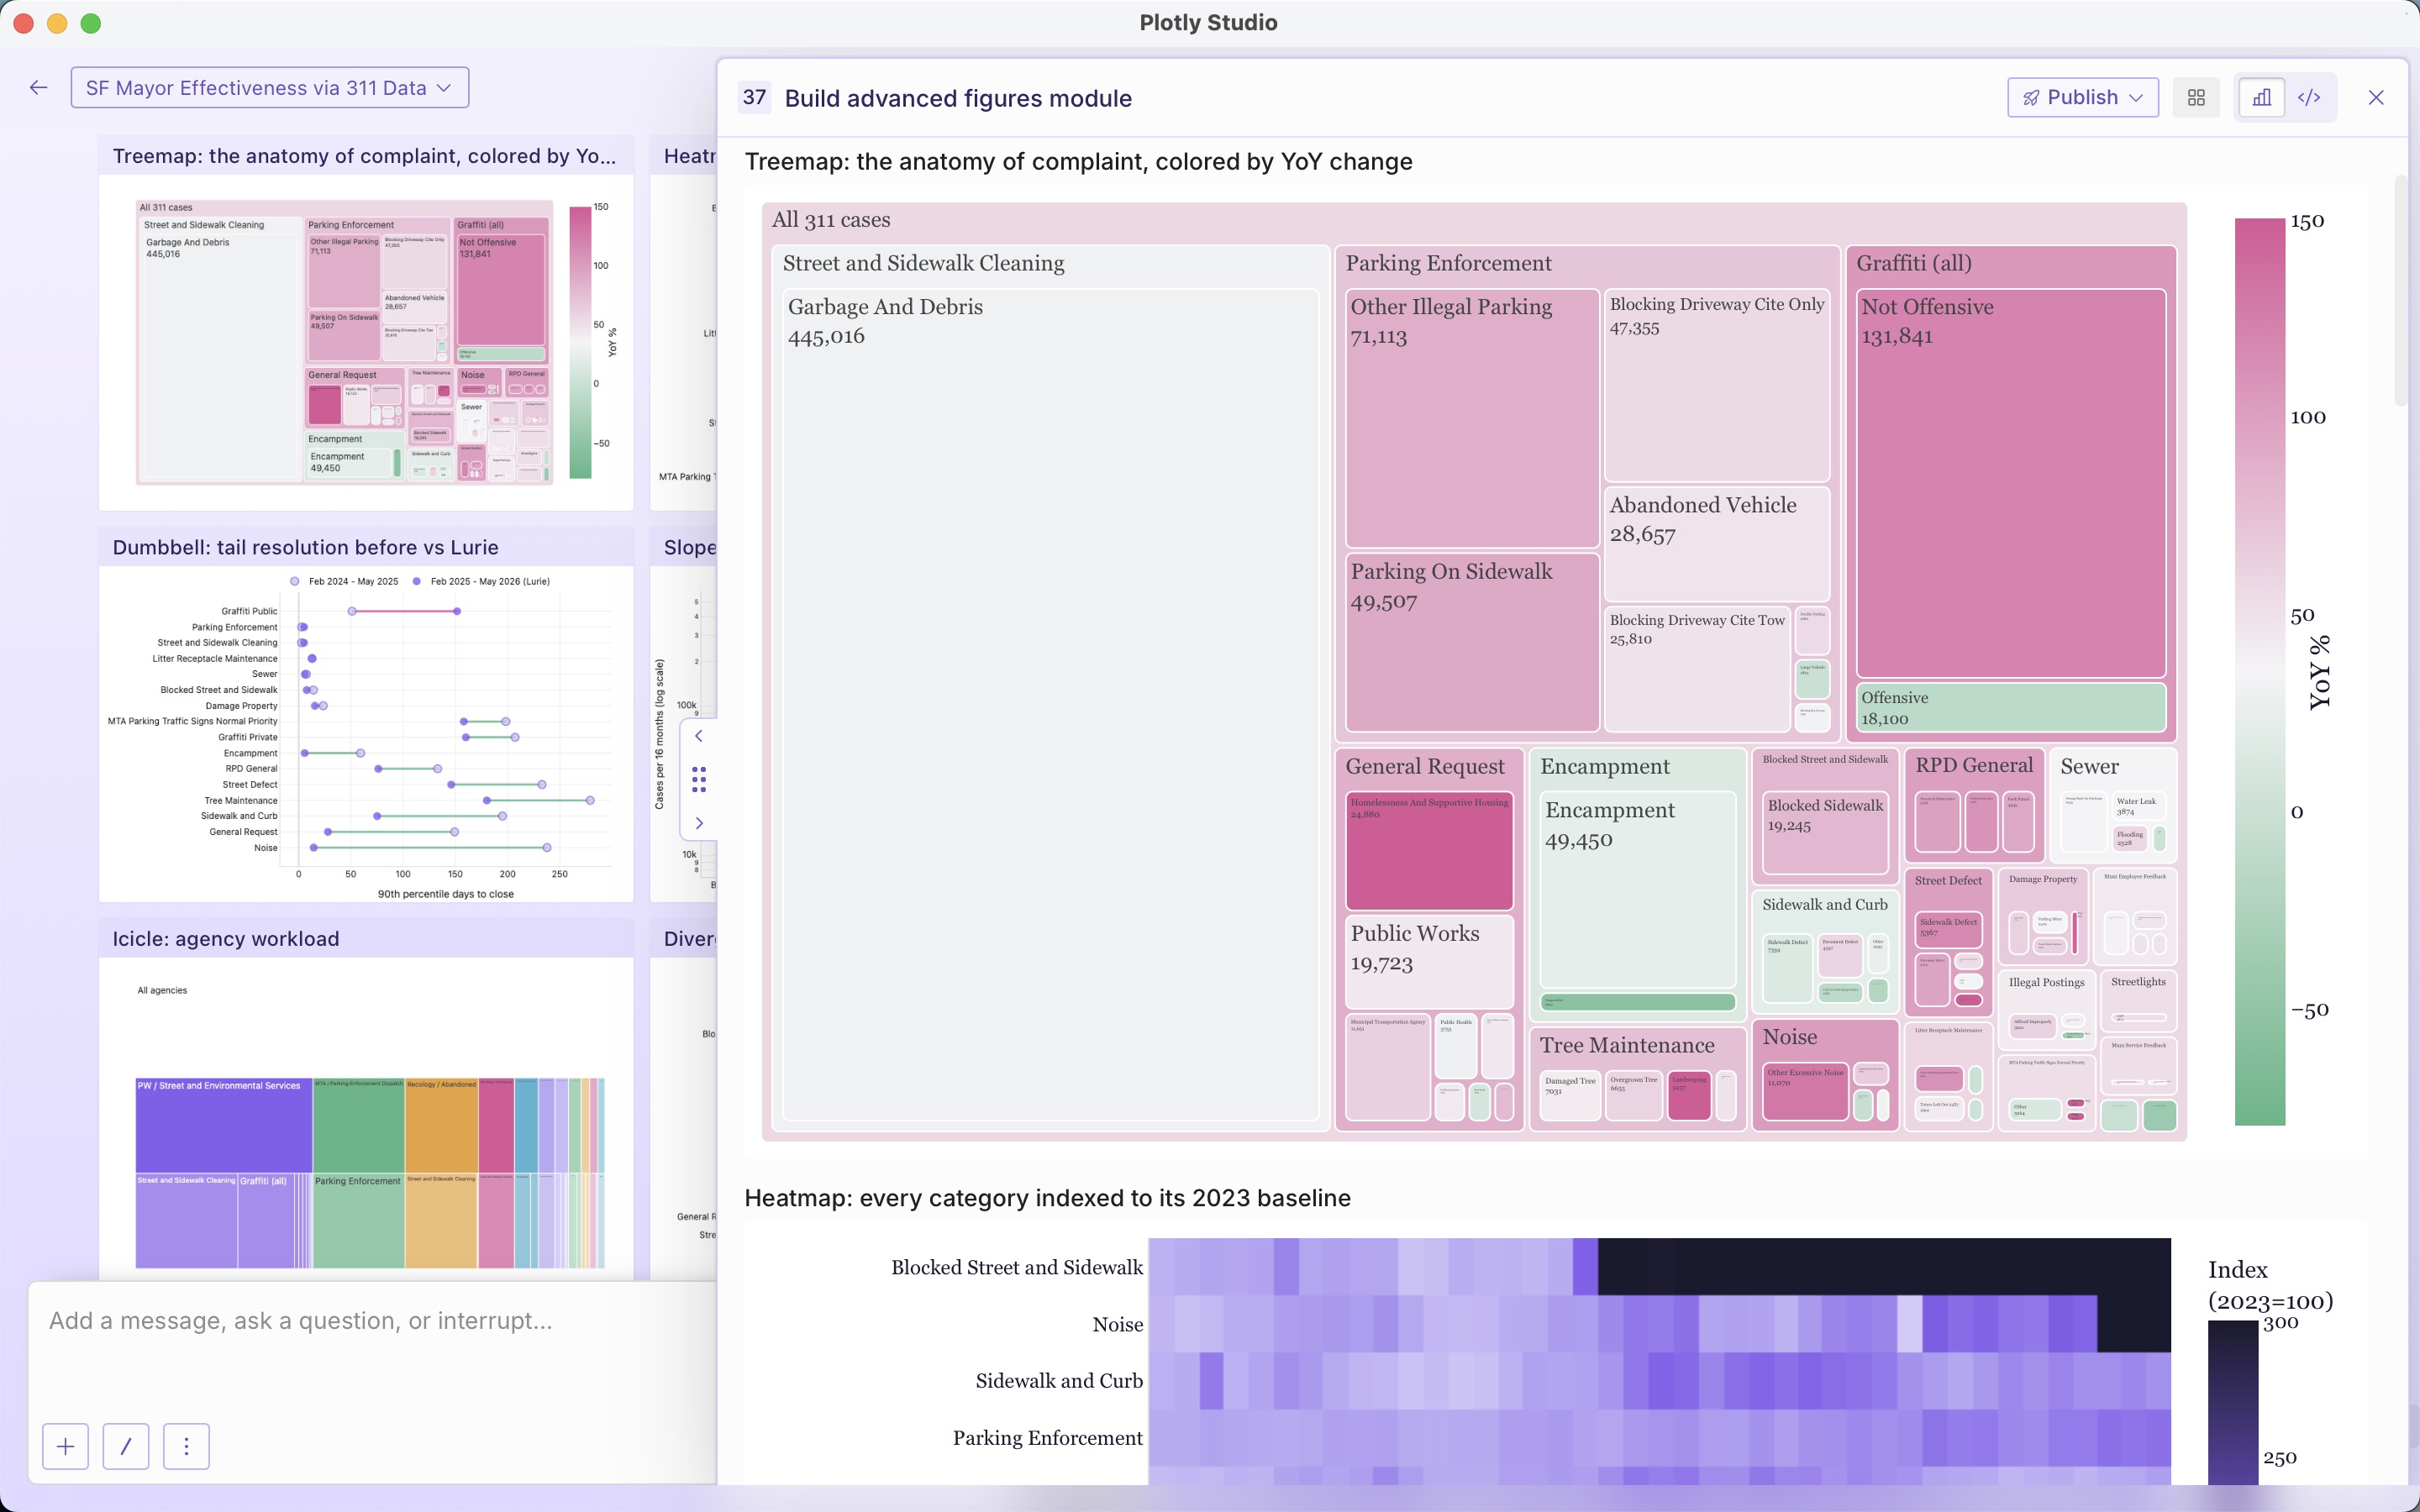2420x1512 pixels.
Task: Click the Parking Enforcement heatmap row label
Action: click(1047, 1437)
